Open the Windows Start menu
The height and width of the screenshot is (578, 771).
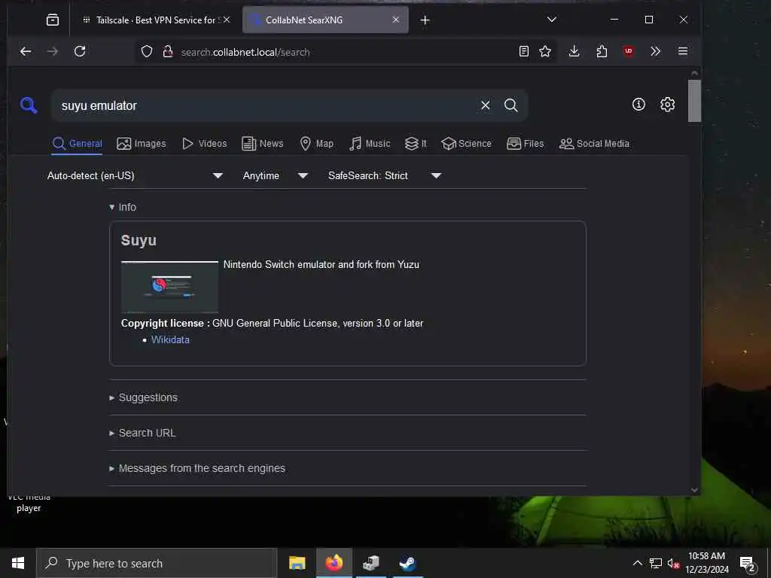tap(18, 563)
